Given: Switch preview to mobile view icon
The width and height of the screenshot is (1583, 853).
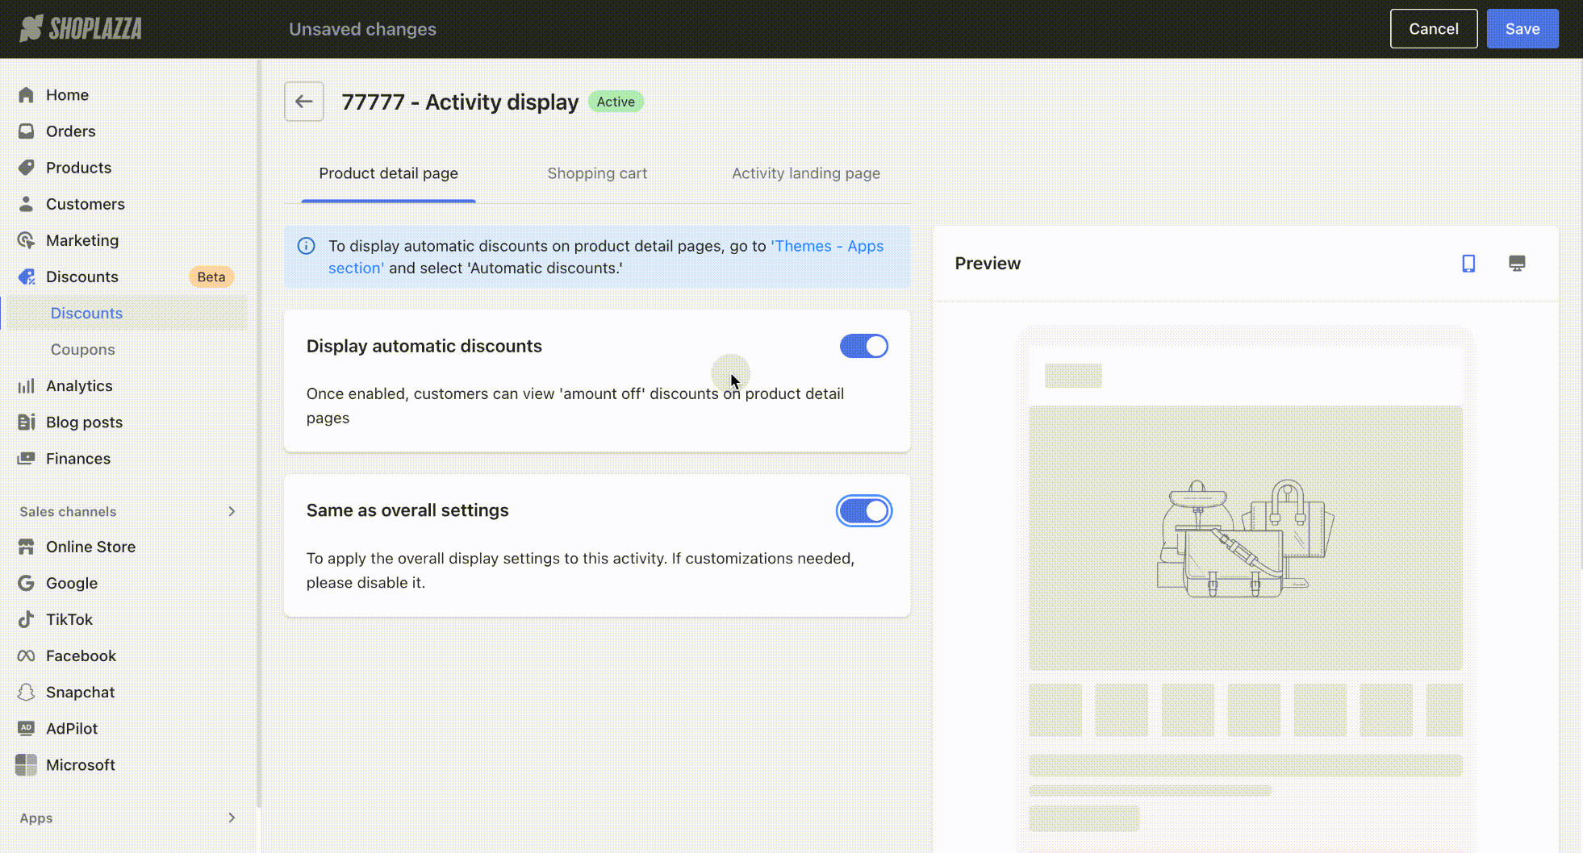Looking at the screenshot, I should (x=1468, y=264).
